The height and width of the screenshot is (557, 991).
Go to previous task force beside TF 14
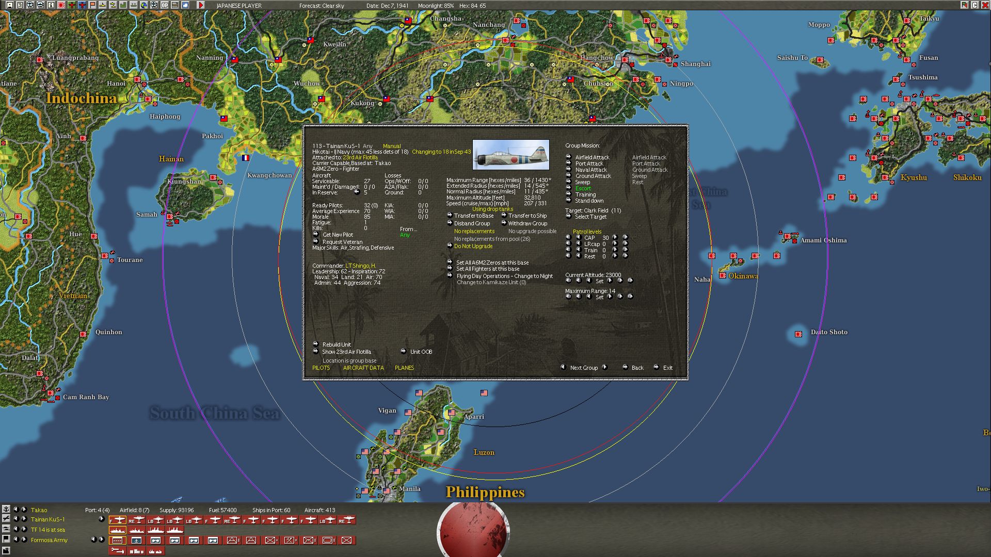click(15, 529)
